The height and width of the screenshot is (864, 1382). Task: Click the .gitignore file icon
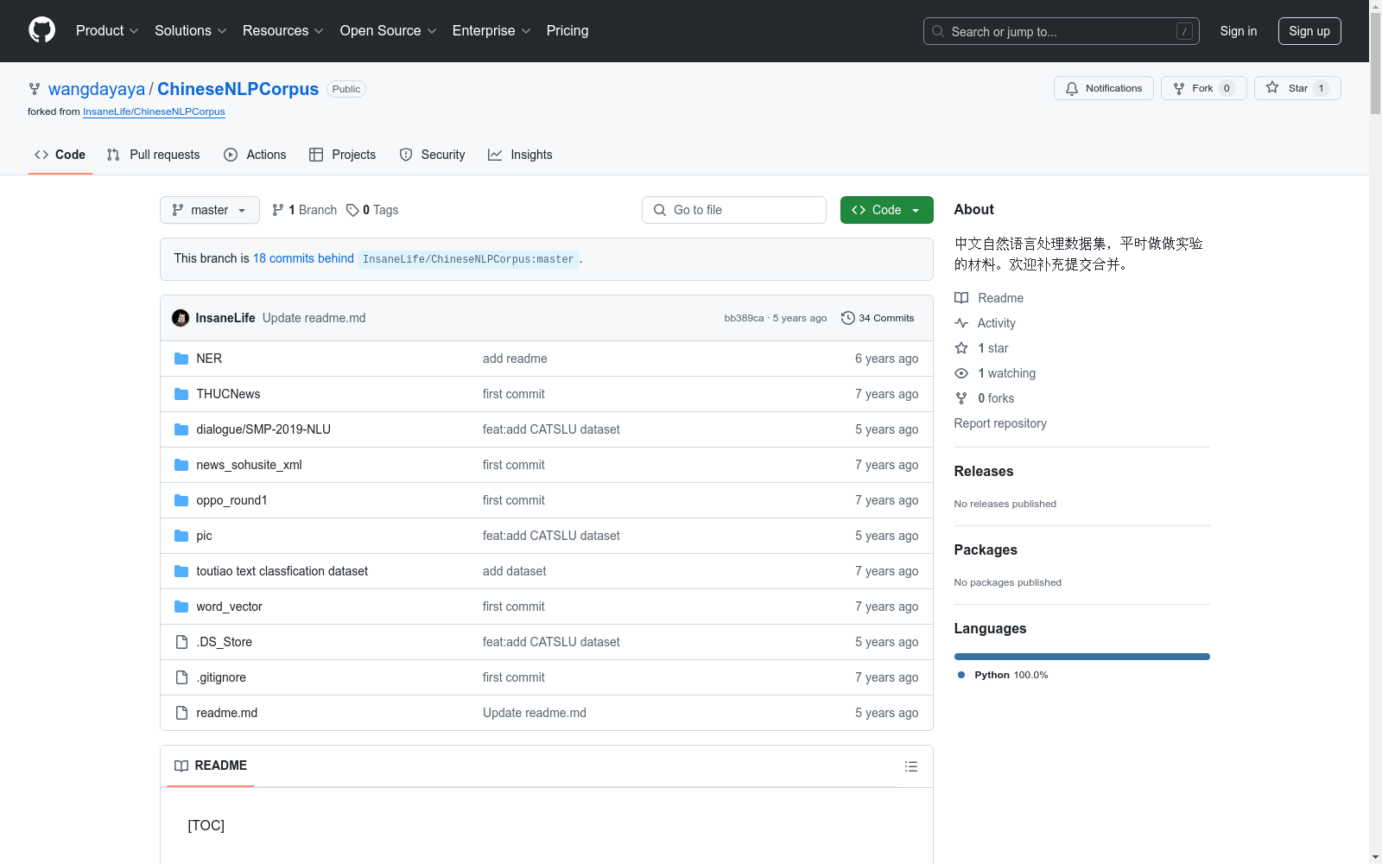point(181,677)
